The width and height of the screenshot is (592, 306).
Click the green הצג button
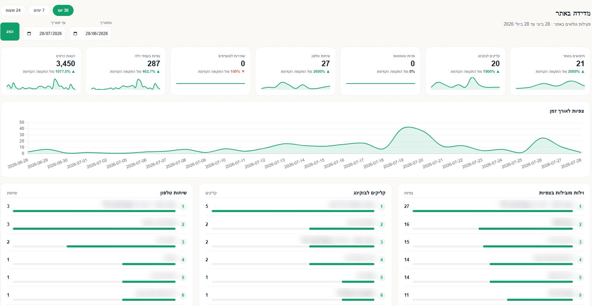[10, 32]
